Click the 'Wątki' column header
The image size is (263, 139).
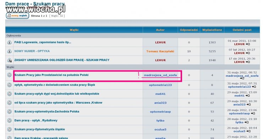74,30
